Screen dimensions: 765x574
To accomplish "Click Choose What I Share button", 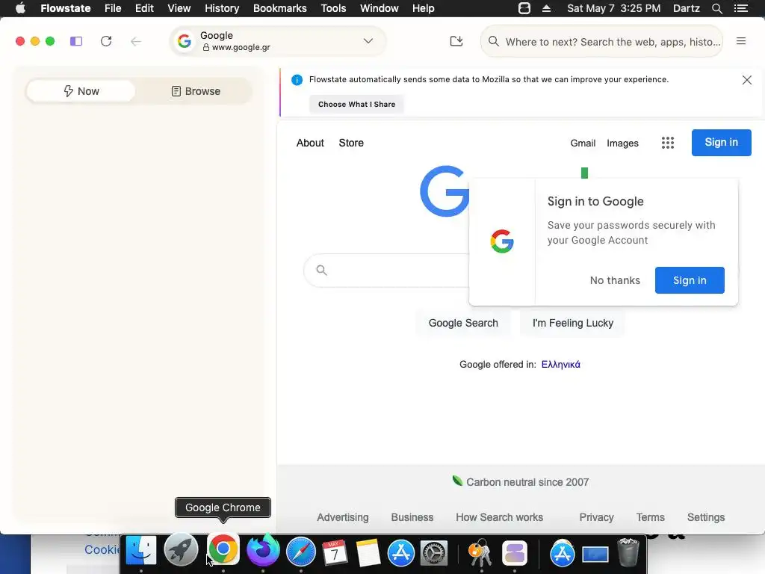I will 356,105.
